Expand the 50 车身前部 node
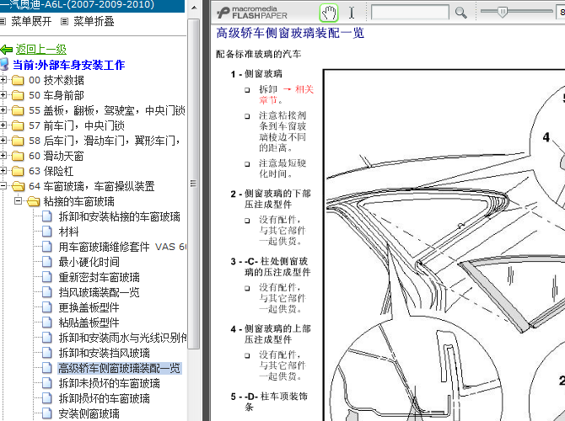Viewport: 565px width, 421px height. (3, 94)
